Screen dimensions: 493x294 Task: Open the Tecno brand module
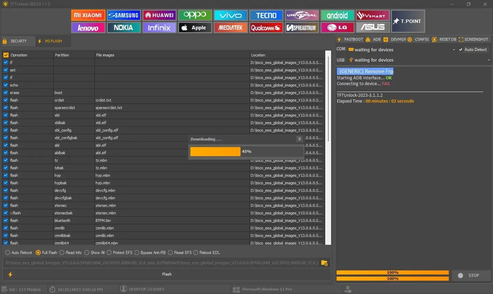[266, 15]
